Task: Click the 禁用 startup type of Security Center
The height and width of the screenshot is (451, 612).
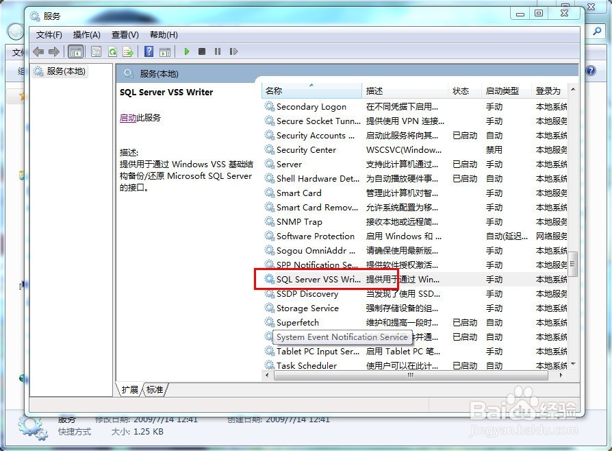Action: (x=494, y=150)
